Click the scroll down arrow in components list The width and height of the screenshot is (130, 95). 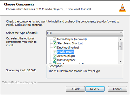[x=121, y=62]
